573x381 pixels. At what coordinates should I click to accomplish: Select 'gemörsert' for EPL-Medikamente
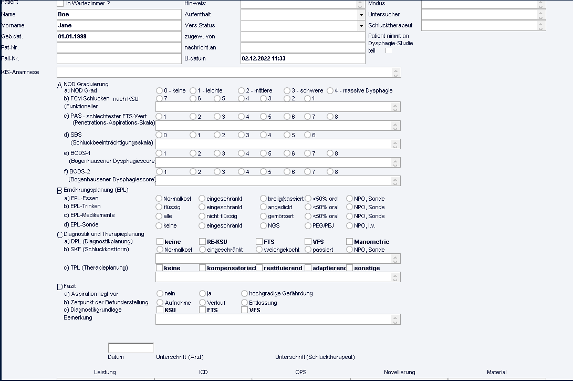pyautogui.click(x=263, y=216)
